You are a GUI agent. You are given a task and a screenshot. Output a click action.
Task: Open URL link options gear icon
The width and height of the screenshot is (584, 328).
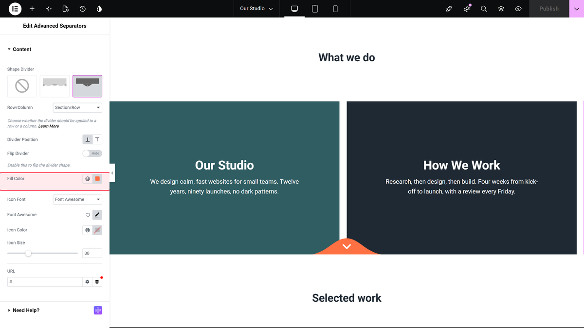(x=87, y=282)
